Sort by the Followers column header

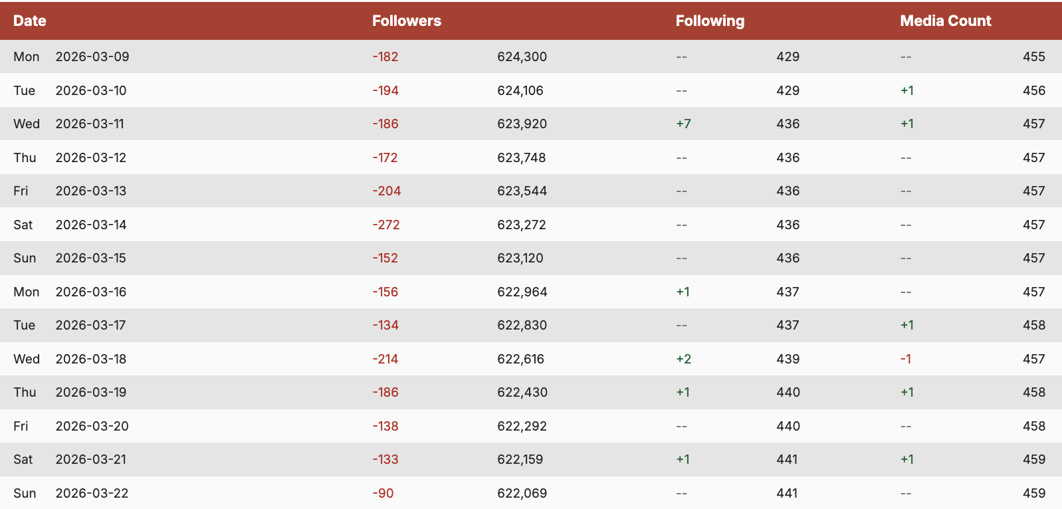[x=406, y=21]
